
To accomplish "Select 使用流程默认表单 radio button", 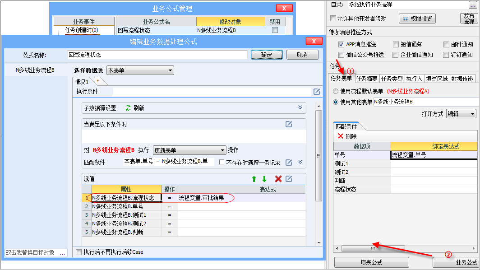I will pos(336,91).
